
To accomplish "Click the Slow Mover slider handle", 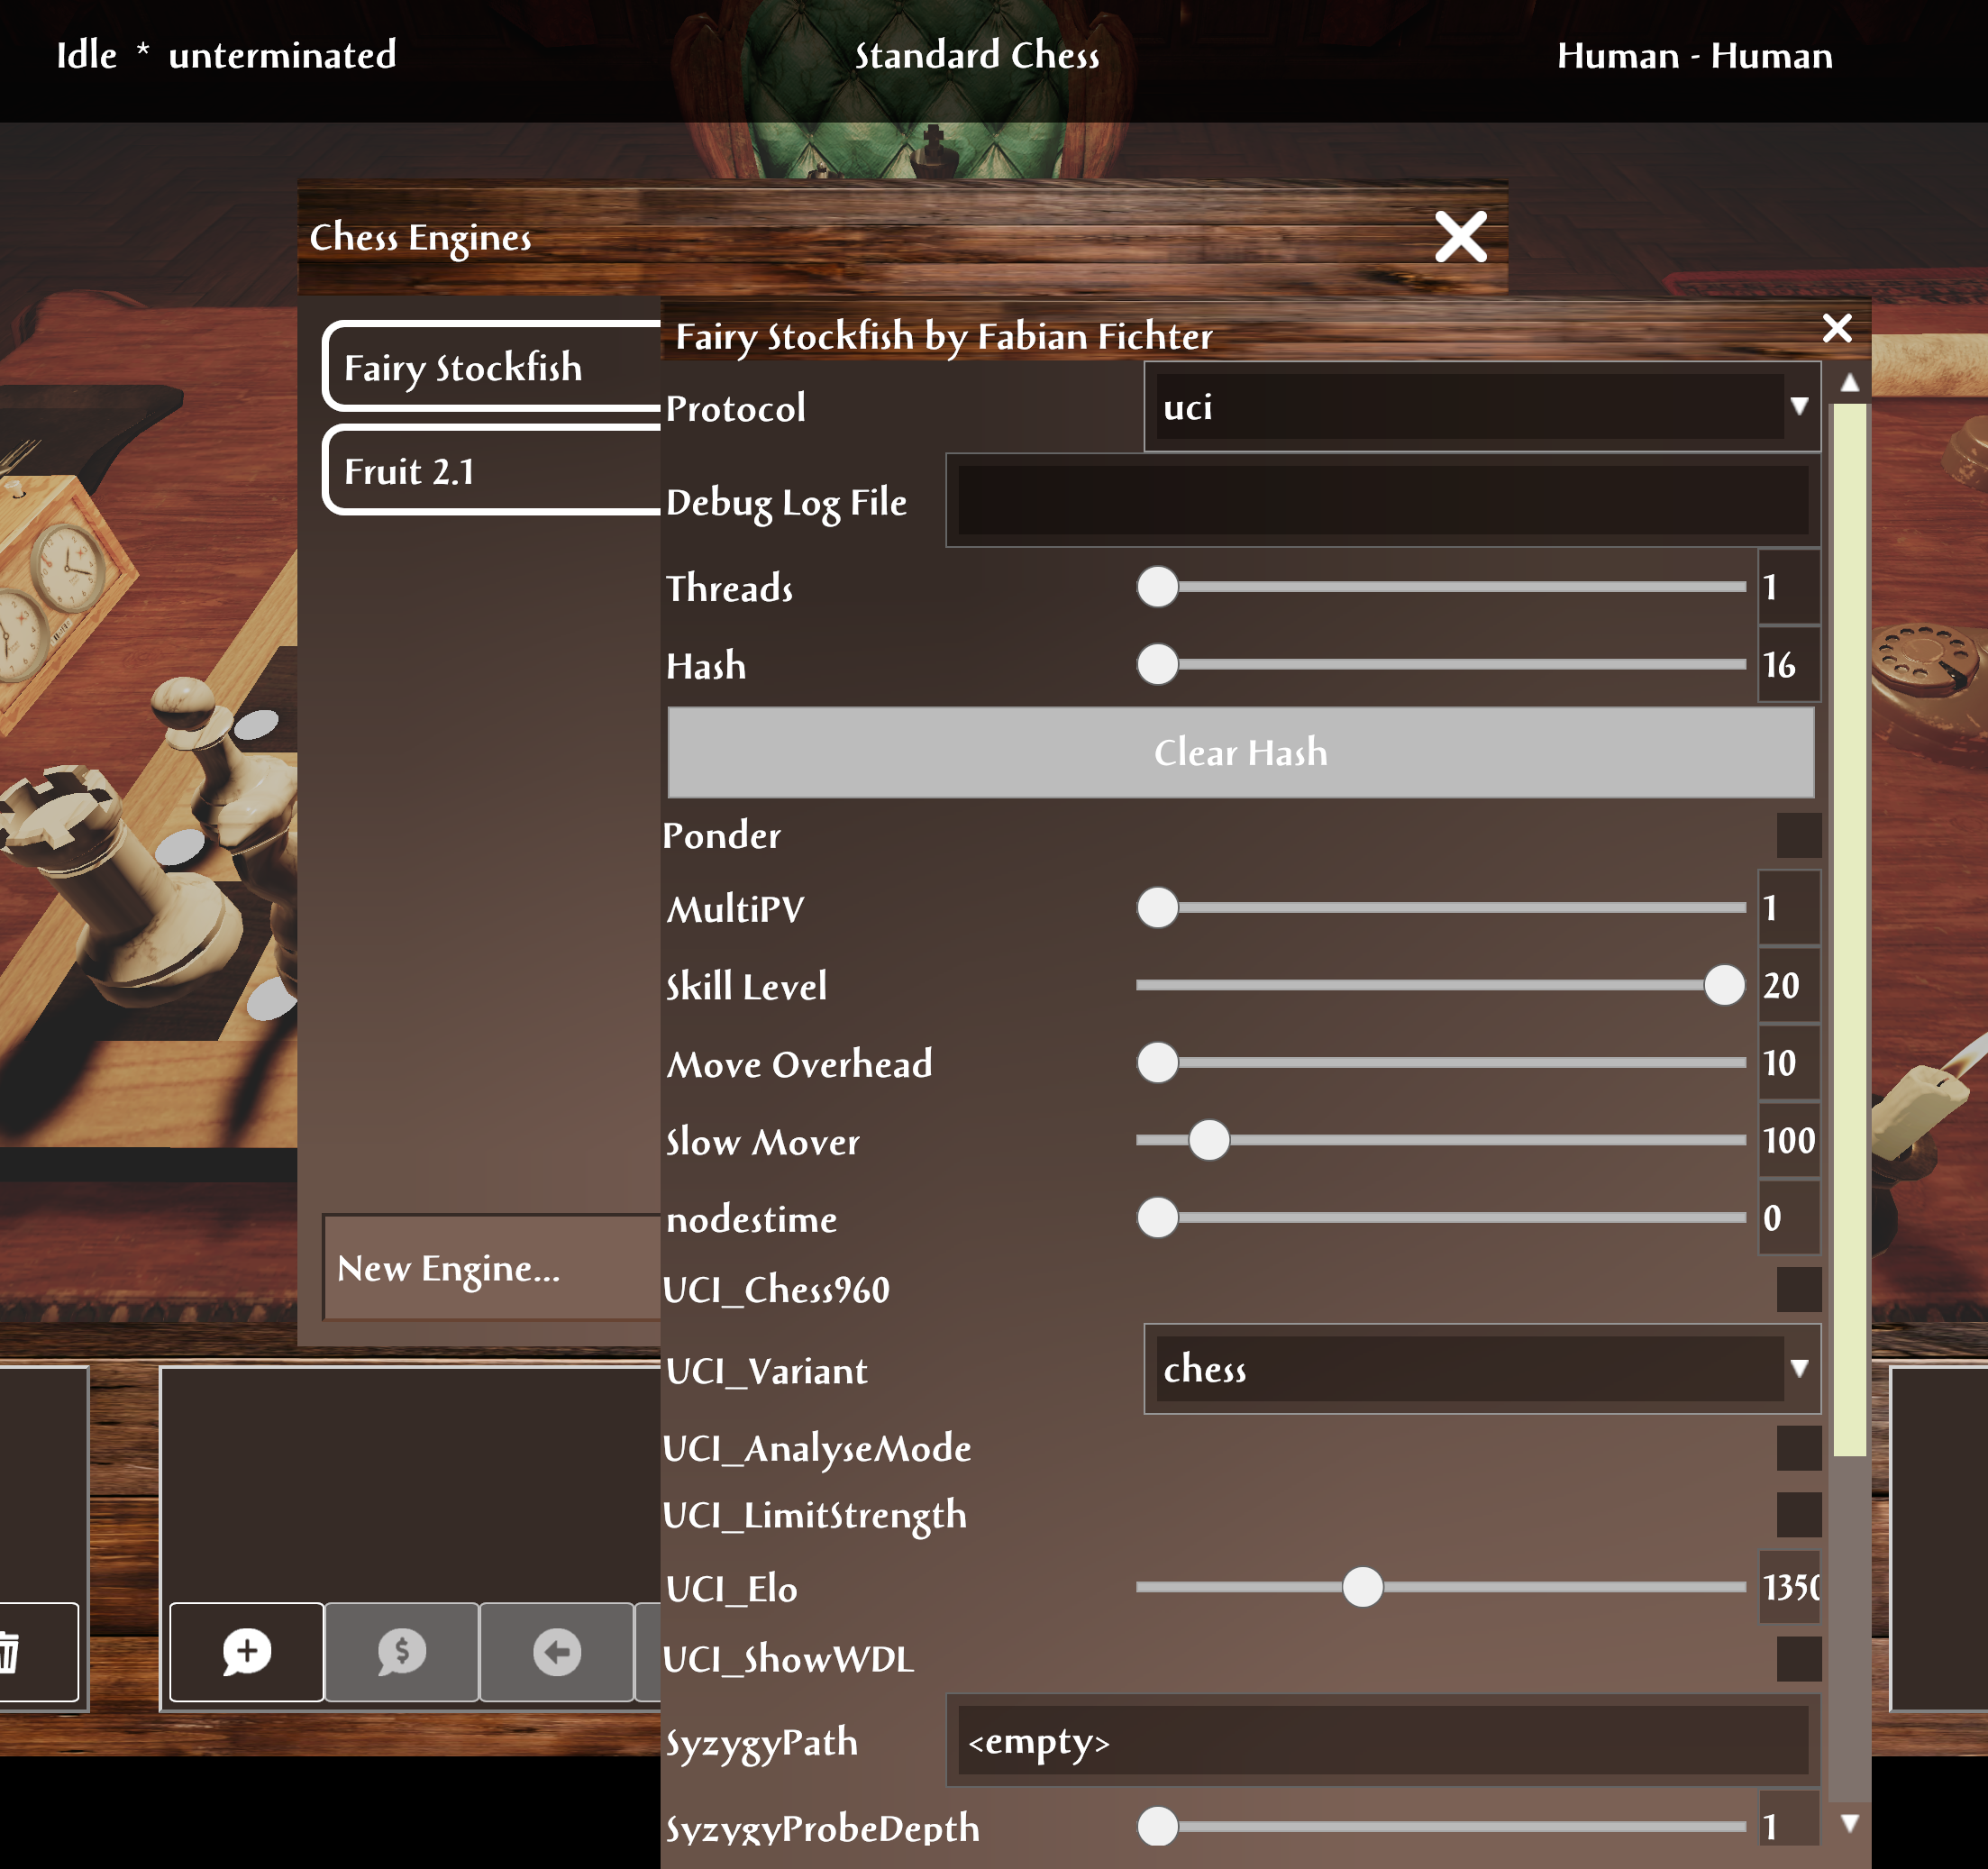I will [1209, 1140].
